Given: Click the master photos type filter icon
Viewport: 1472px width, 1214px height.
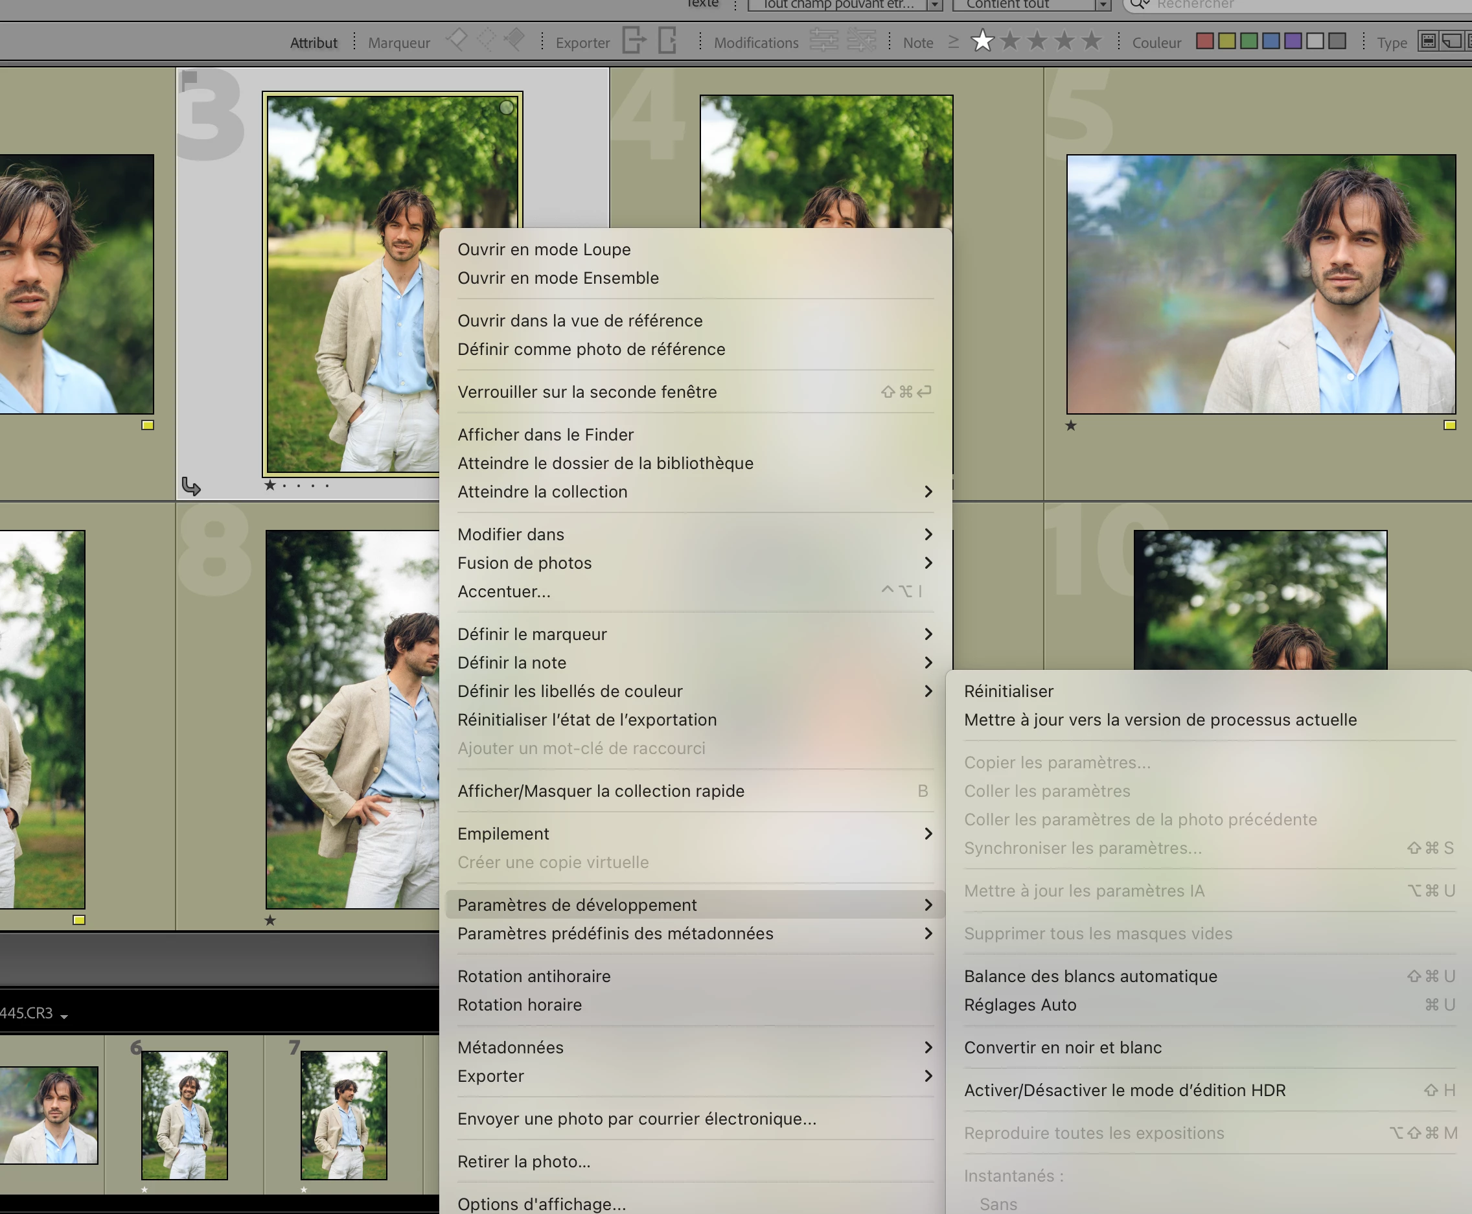Looking at the screenshot, I should (x=1428, y=41).
